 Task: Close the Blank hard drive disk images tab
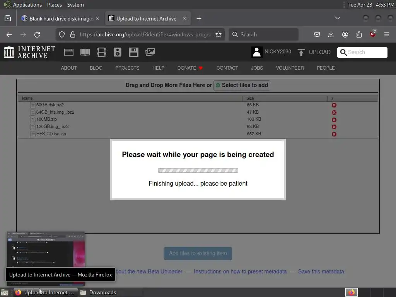tap(97, 19)
